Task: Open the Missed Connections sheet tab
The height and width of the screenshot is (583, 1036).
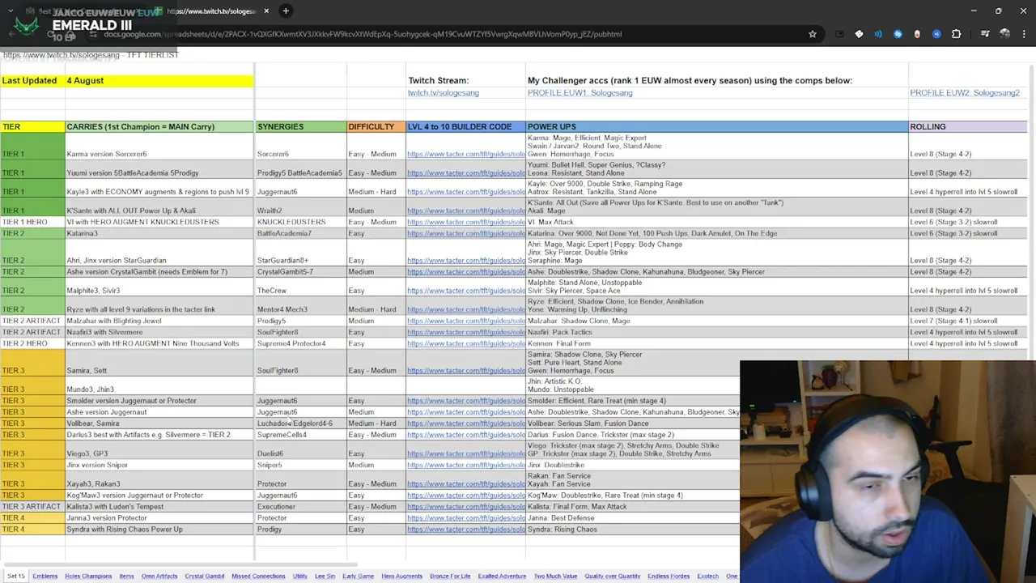Action: point(258,576)
